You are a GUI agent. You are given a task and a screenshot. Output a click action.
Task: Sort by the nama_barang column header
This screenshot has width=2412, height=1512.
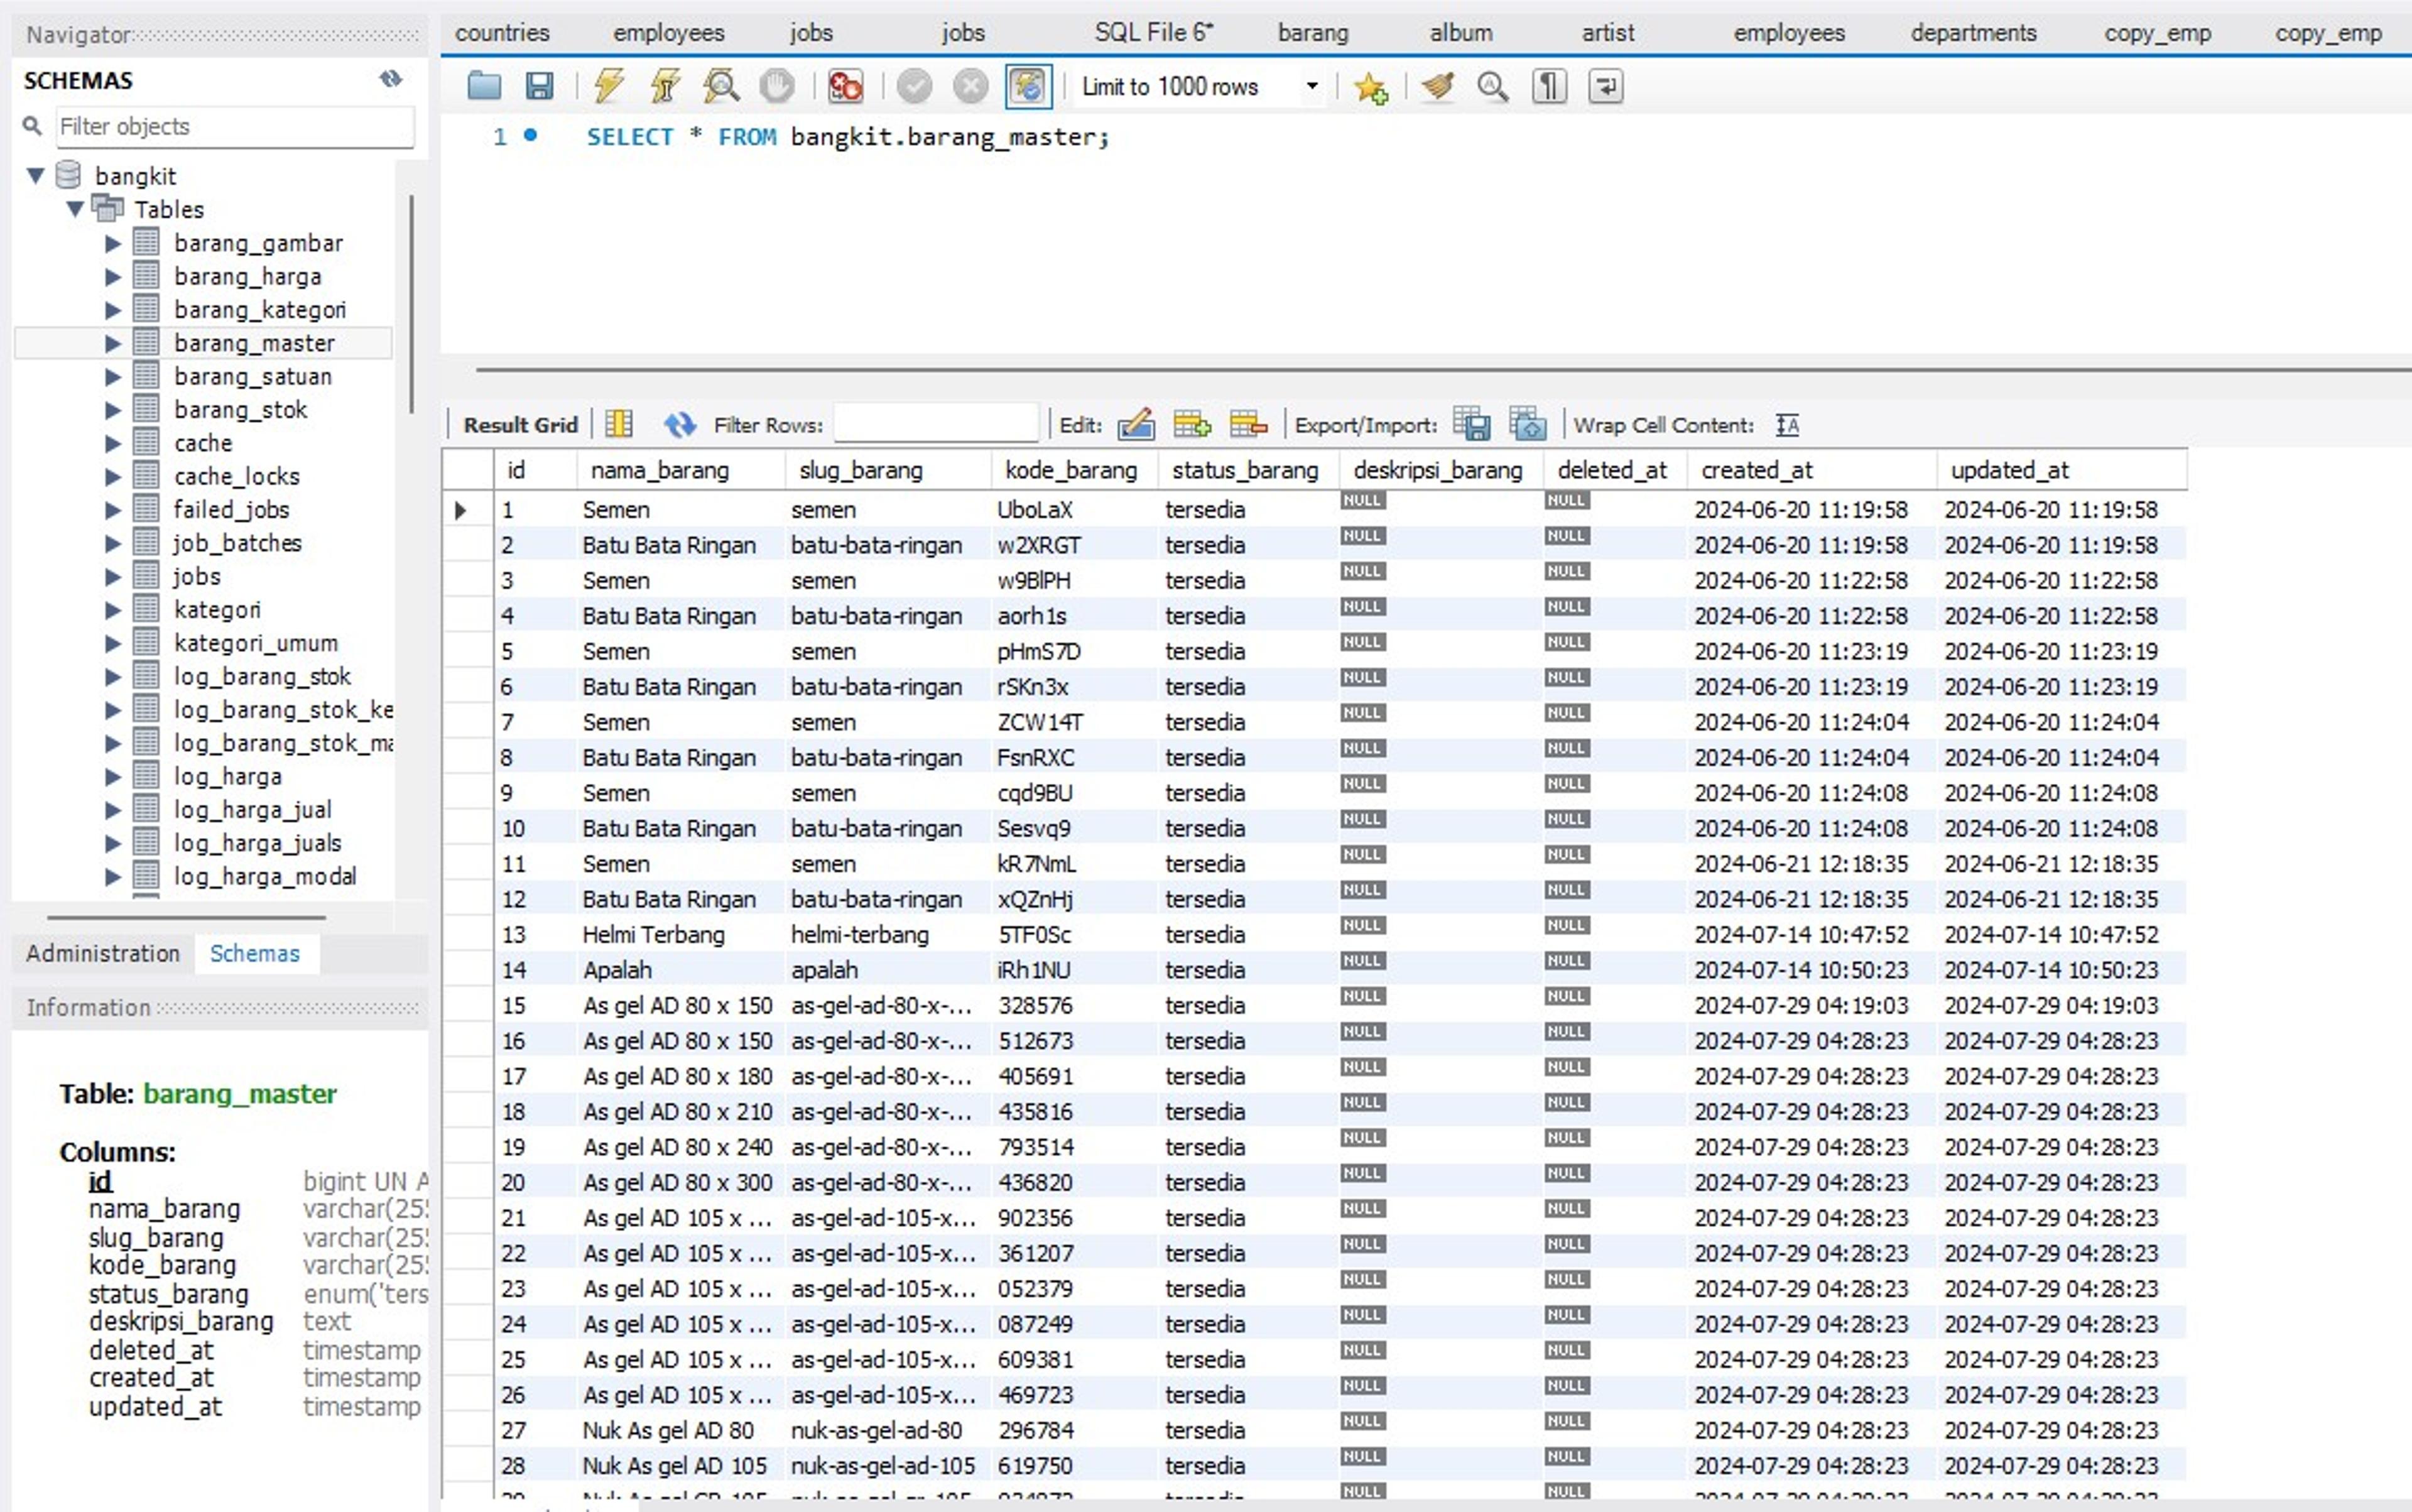click(x=681, y=470)
